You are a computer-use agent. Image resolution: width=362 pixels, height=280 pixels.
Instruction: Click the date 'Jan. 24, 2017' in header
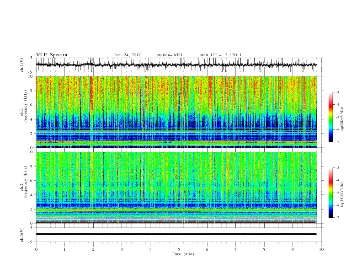pos(128,55)
